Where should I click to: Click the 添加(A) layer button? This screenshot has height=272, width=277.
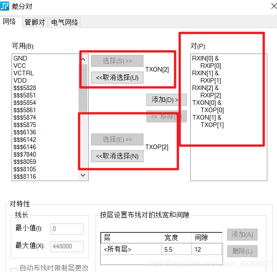pos(242,235)
